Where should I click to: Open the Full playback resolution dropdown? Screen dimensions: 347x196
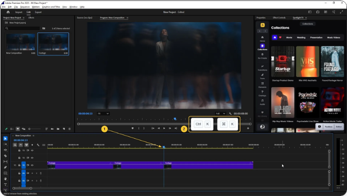click(220, 113)
